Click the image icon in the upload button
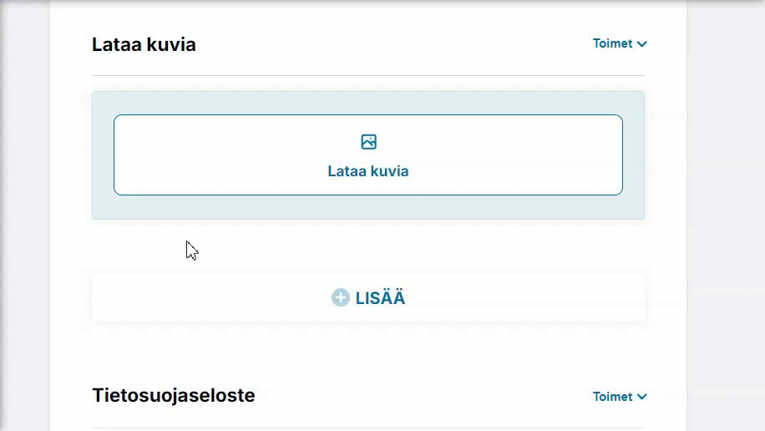Screen dimensions: 765x431 click(368, 142)
